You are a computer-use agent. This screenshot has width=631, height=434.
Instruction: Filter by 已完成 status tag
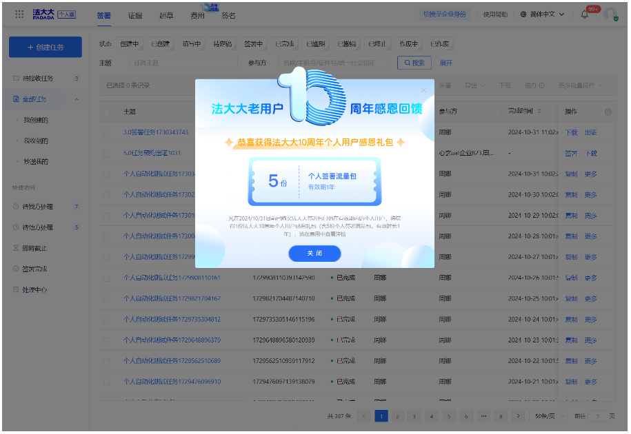click(x=285, y=44)
